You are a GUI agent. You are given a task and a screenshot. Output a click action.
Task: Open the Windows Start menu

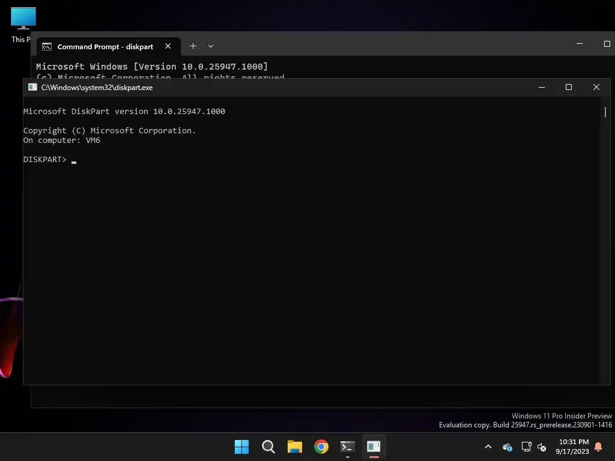click(x=241, y=447)
